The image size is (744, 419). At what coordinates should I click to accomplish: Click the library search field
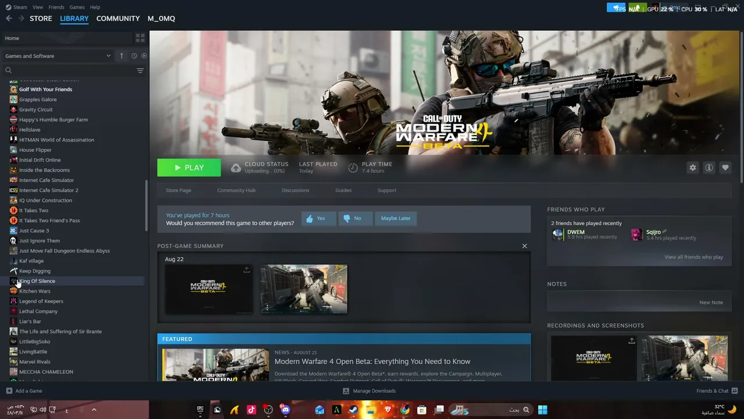[x=69, y=70]
